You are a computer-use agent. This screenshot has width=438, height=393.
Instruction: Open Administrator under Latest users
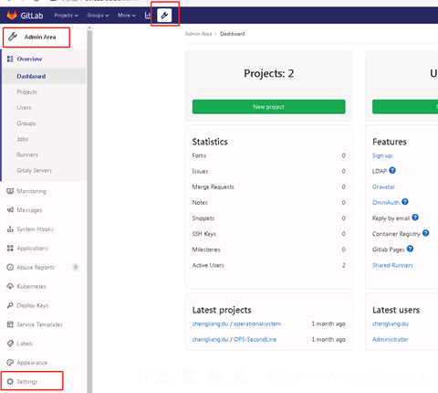pyautogui.click(x=390, y=339)
